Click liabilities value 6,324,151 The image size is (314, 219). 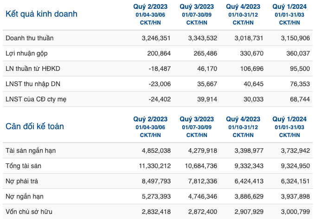pyautogui.click(x=295, y=181)
